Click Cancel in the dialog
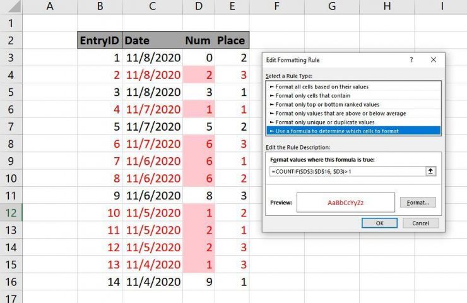 coord(420,223)
